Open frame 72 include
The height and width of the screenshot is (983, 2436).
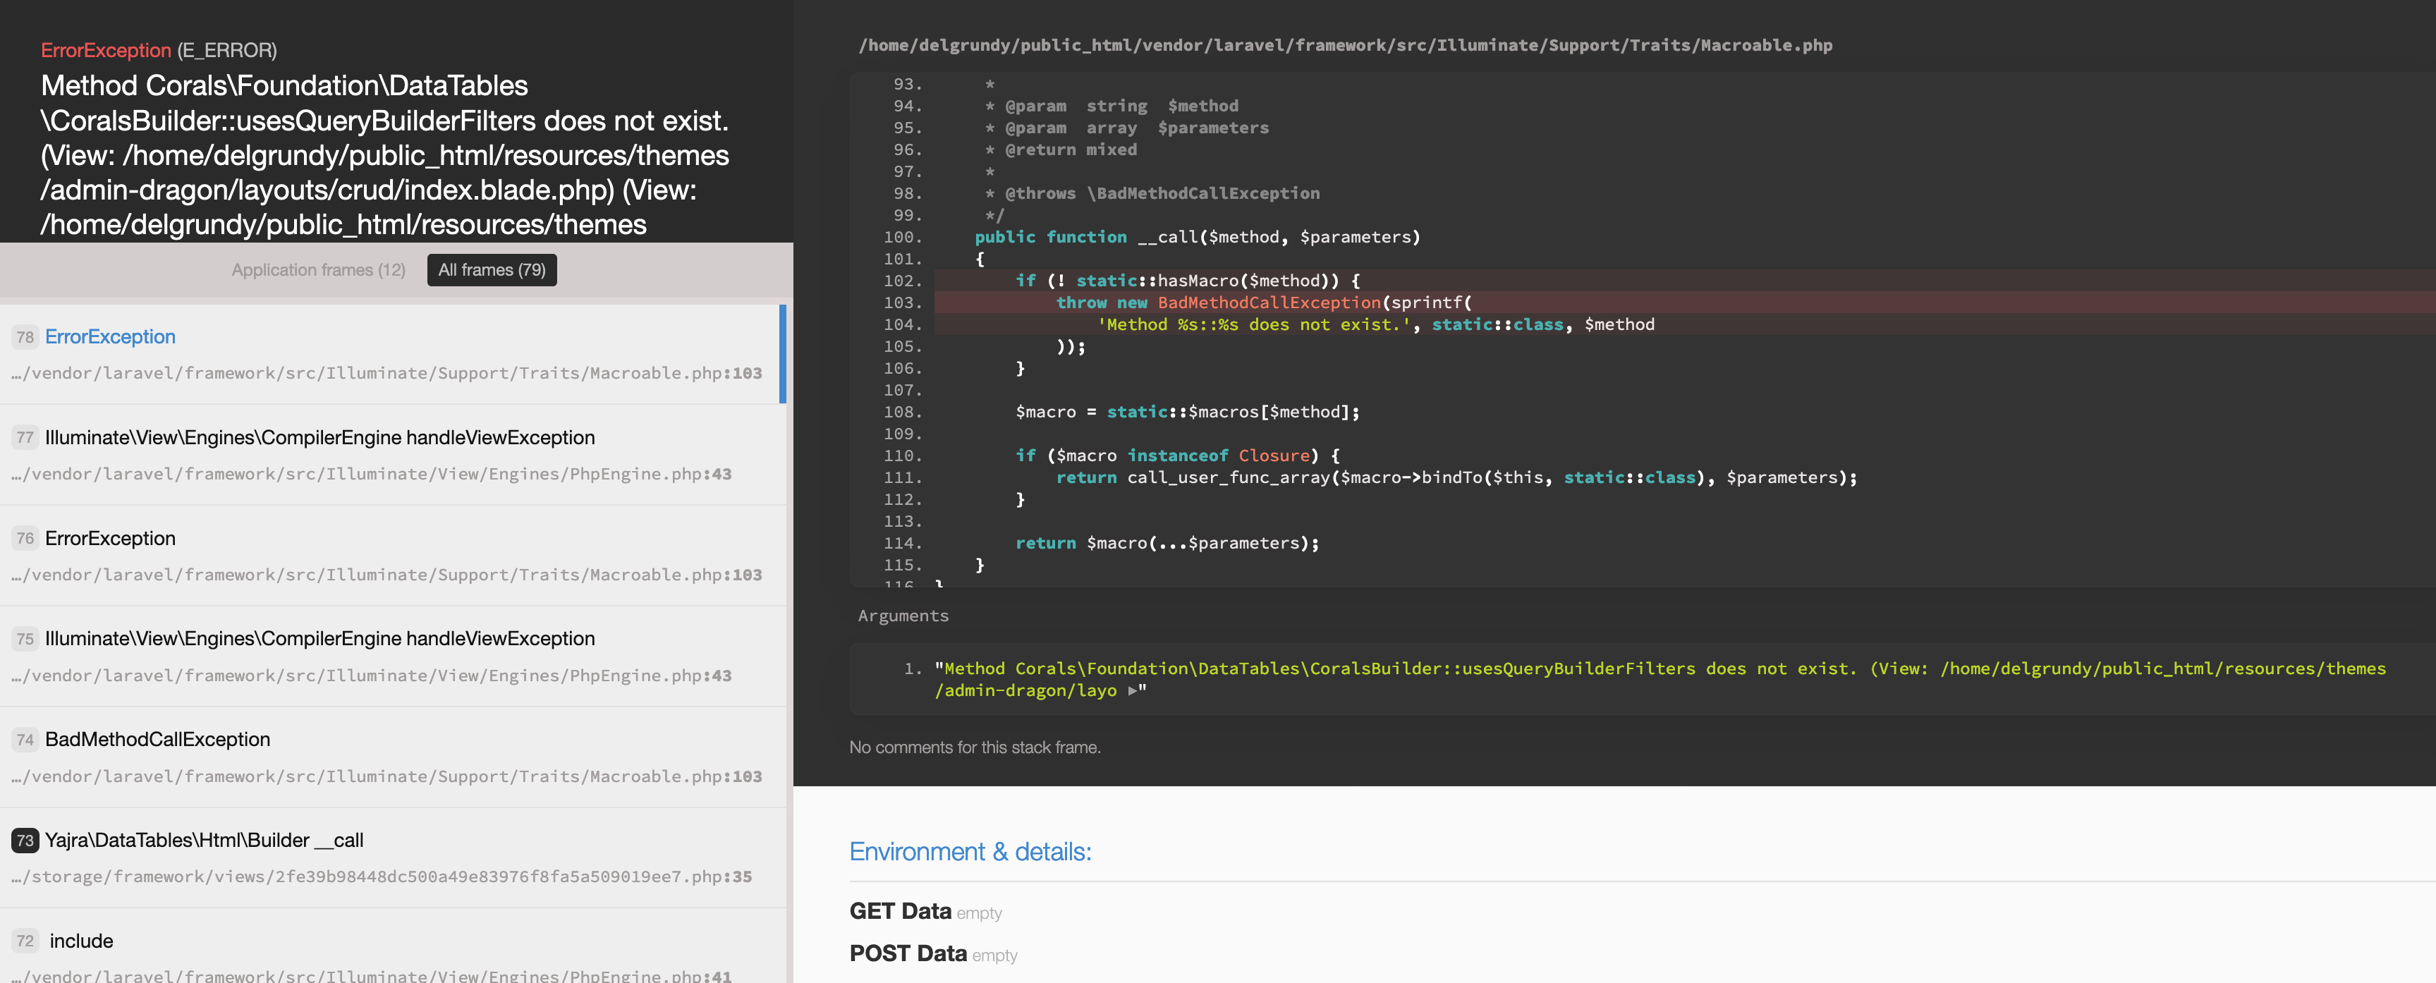(394, 945)
